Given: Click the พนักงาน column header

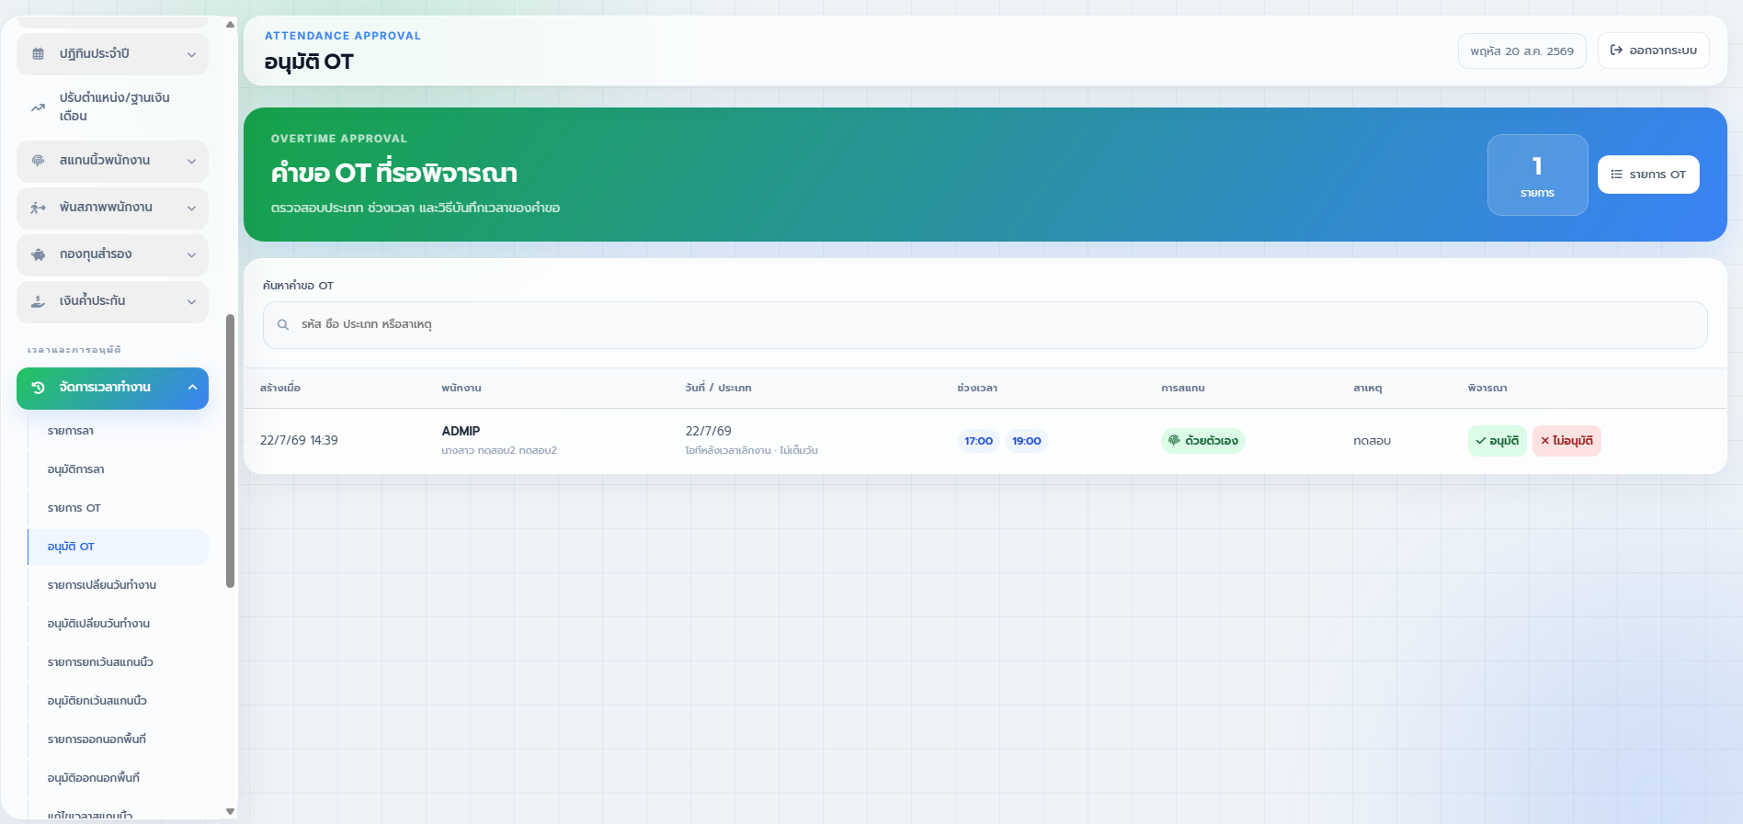Looking at the screenshot, I should (461, 388).
